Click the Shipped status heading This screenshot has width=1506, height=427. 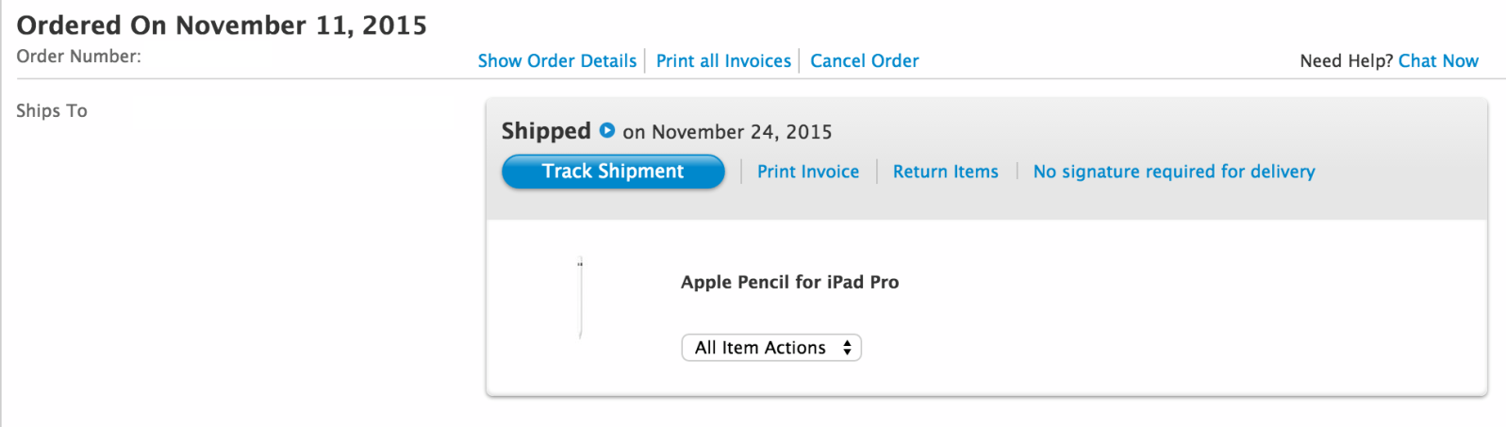point(546,131)
